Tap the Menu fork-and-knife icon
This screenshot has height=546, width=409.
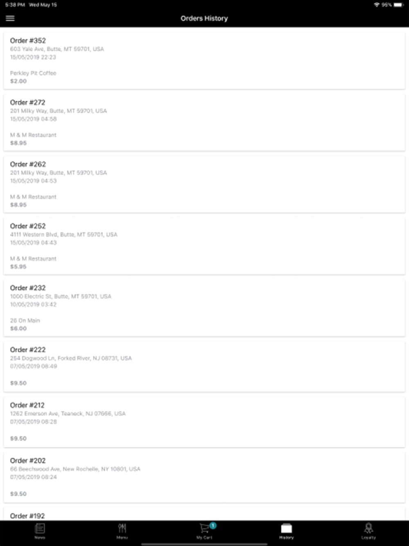pos(122,528)
